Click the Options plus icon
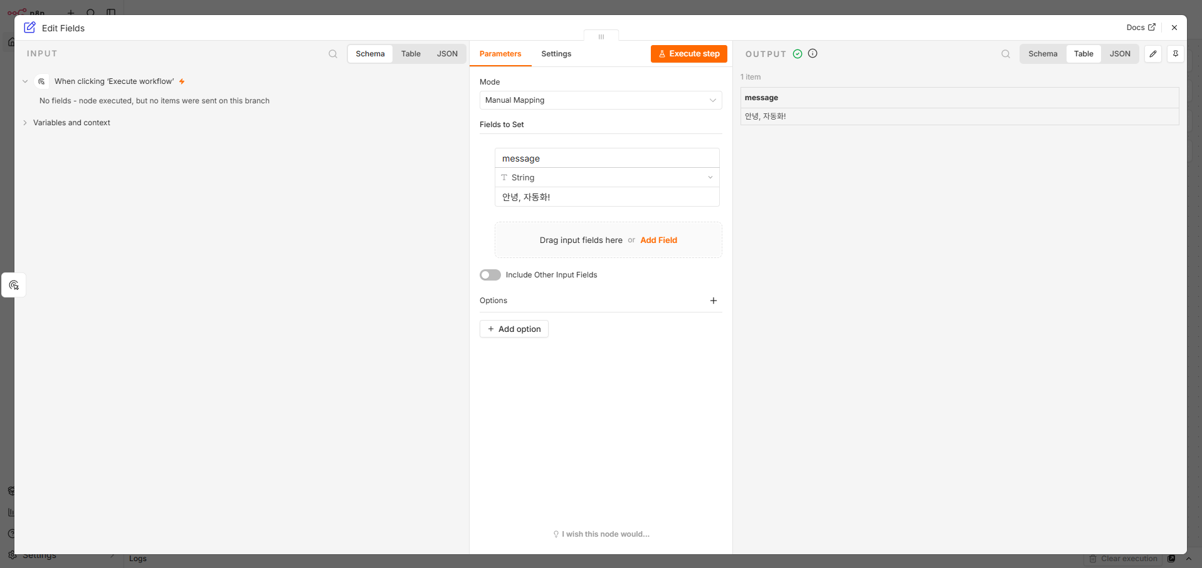Screen dimensions: 1202x568 point(714,301)
